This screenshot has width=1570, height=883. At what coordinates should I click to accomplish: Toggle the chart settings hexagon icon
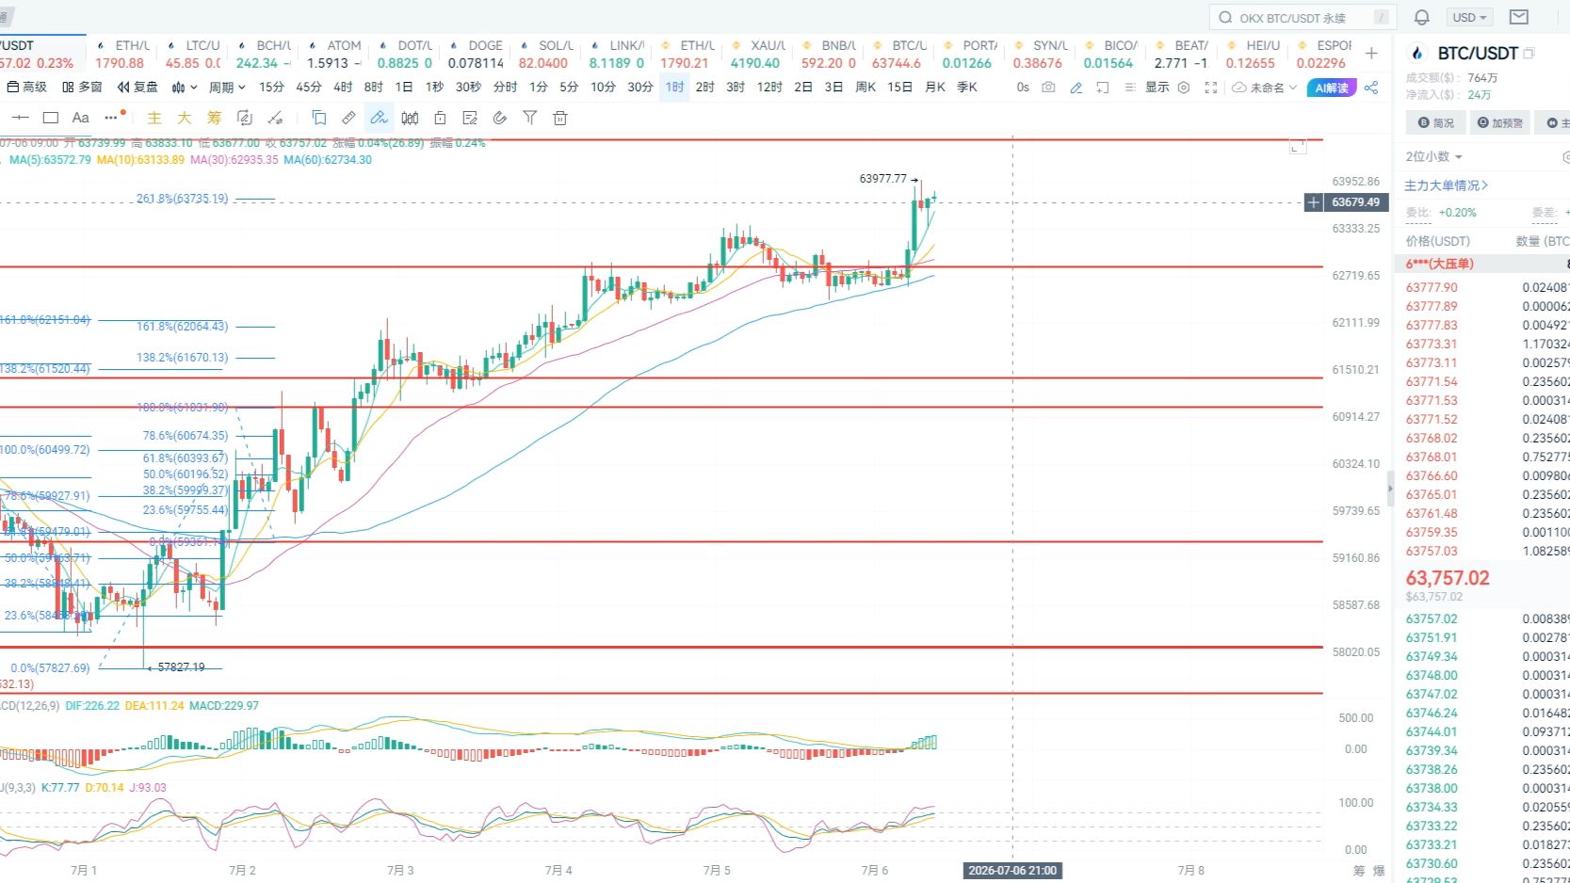click(x=1184, y=88)
